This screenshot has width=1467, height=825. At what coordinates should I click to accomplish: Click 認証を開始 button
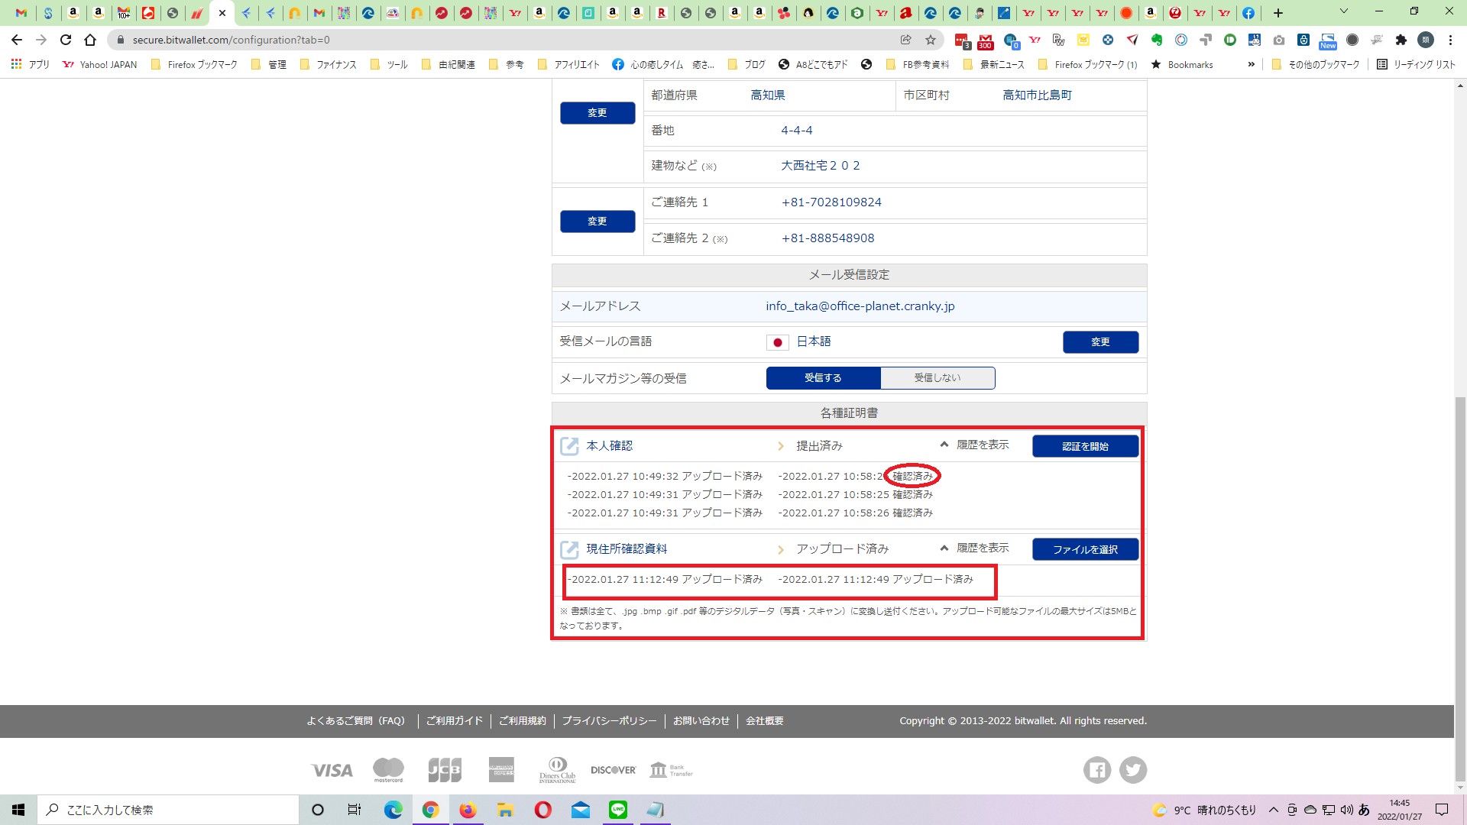[1085, 446]
